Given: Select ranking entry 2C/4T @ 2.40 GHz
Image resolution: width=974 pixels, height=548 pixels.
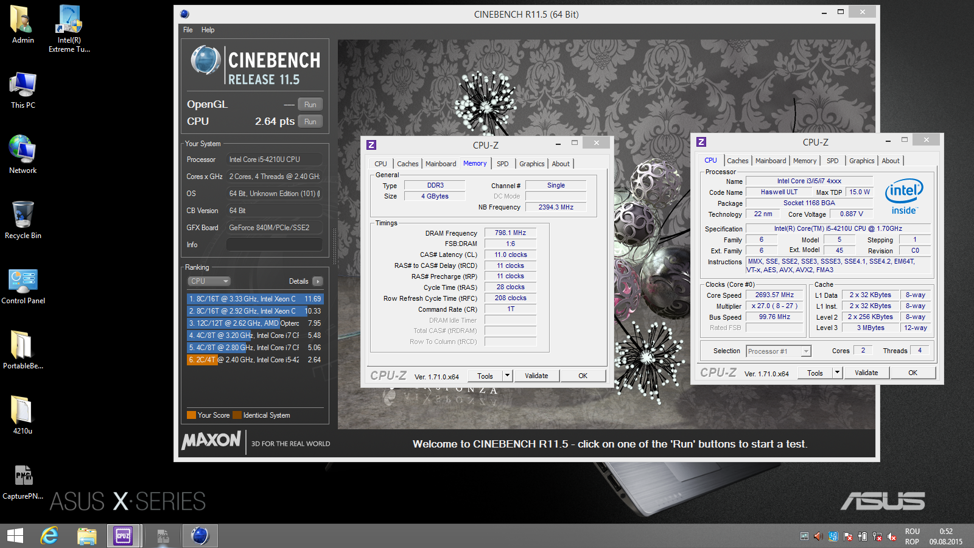Looking at the screenshot, I should tap(255, 360).
